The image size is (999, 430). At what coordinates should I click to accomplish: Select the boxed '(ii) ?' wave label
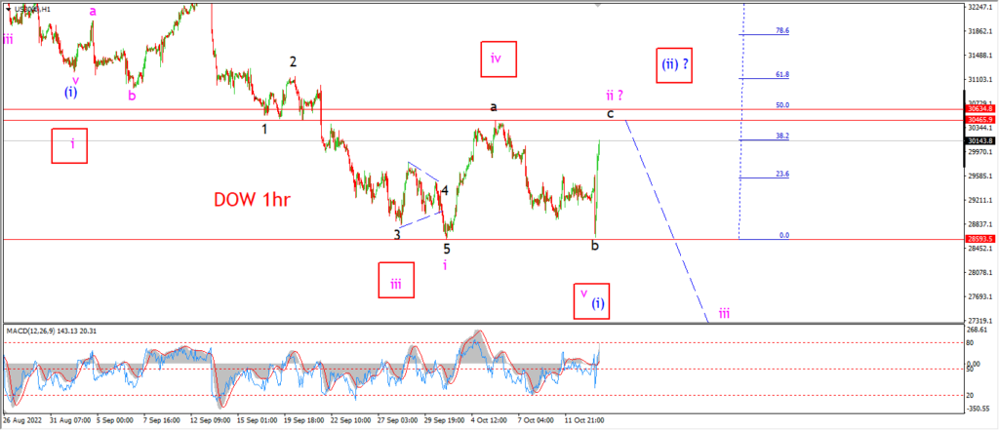click(x=674, y=65)
